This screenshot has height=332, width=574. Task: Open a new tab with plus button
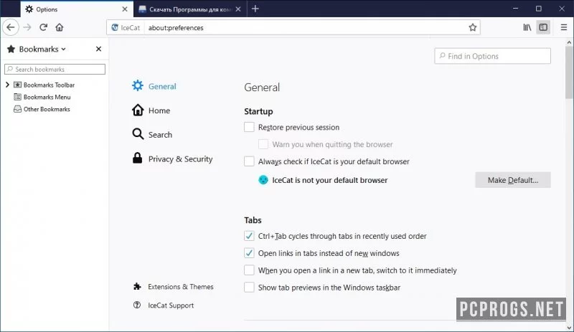pyautogui.click(x=255, y=9)
